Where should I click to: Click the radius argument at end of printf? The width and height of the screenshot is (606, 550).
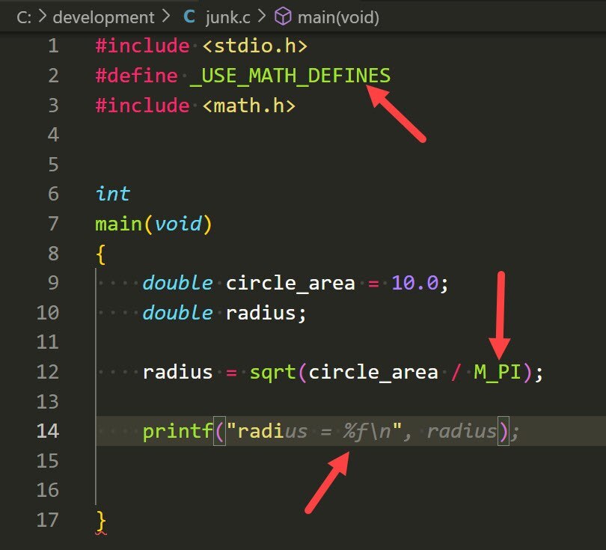pyautogui.click(x=462, y=431)
